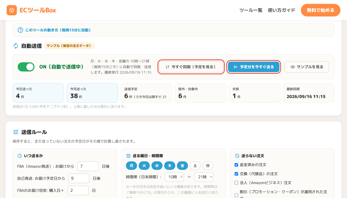Click the 除外・対象外 6件 stat card
Image resolution: width=347 pixels, height=198 pixels.
point(200,93)
